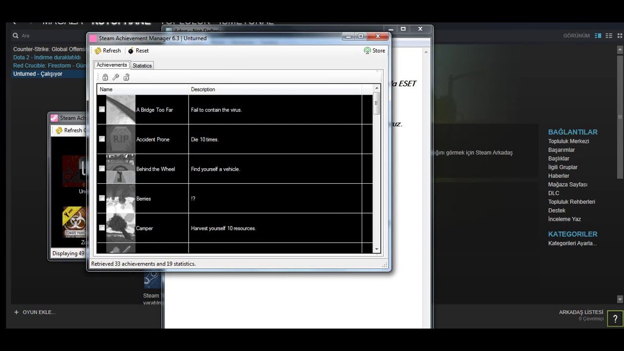
Task: Open the Başarımlar link
Action: point(561,150)
